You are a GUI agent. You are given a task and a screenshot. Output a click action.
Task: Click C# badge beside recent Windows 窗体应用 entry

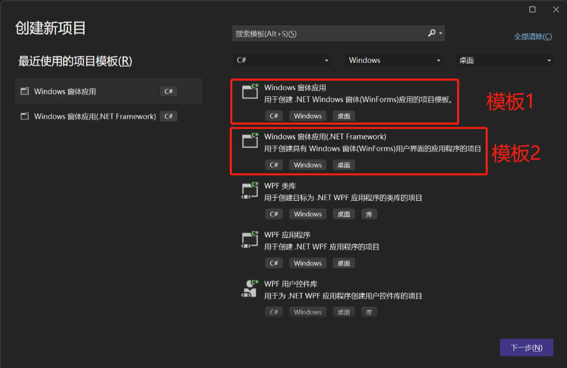tap(168, 91)
